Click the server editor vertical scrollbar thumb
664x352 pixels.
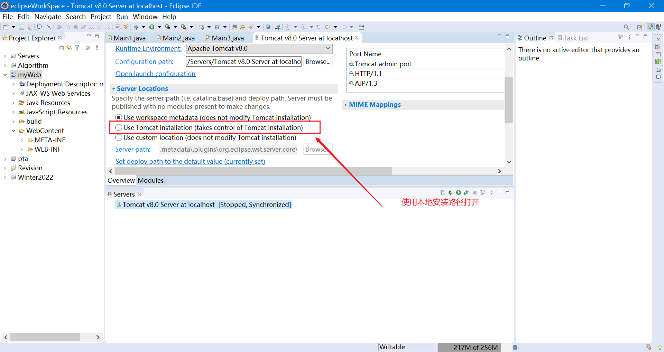(509, 100)
